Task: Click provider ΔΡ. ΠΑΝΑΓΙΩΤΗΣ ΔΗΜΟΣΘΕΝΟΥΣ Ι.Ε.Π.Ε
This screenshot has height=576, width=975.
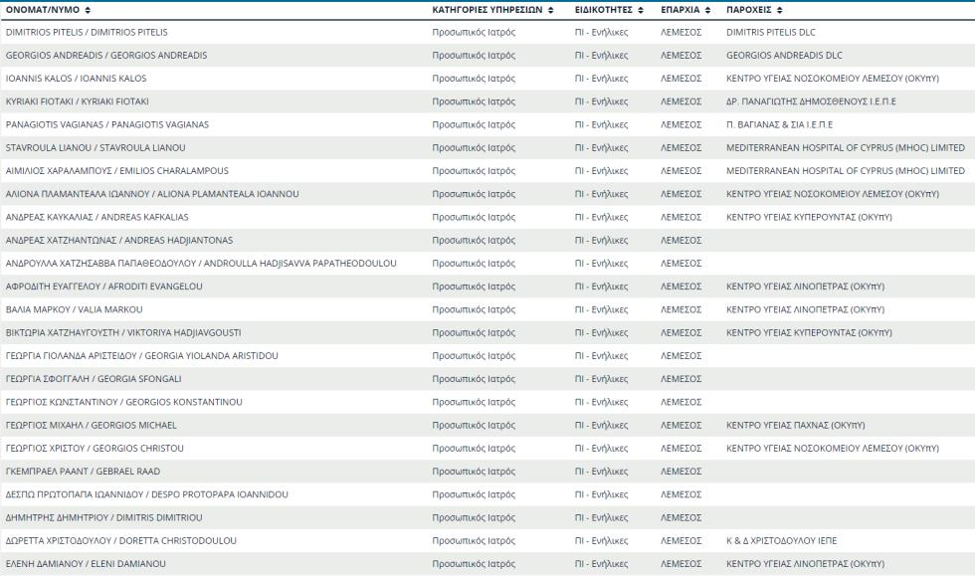Action: (811, 101)
